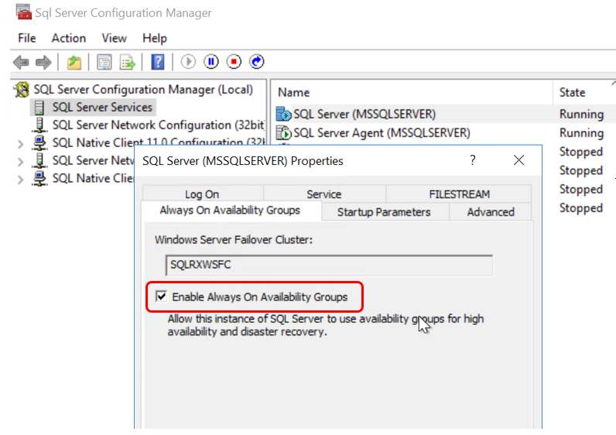Screen dimensions: 616x435
Task: Click the Export List toolbar icon
Action: (127, 62)
